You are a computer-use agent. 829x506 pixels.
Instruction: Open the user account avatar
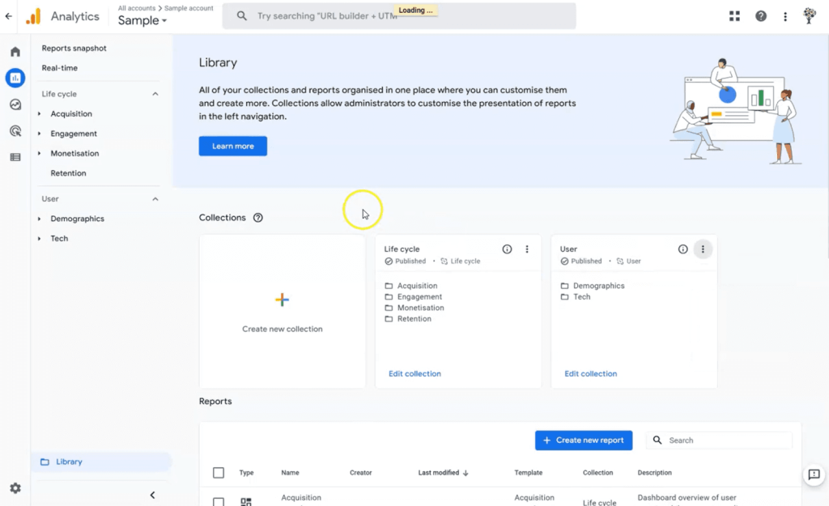809,16
